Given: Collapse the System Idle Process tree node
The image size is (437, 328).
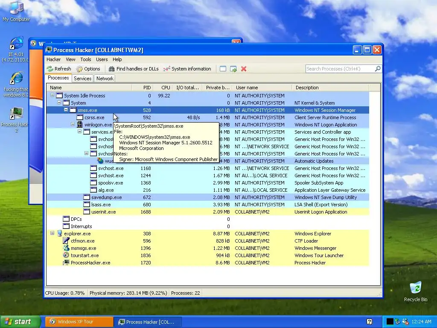Looking at the screenshot, I should (x=52, y=95).
